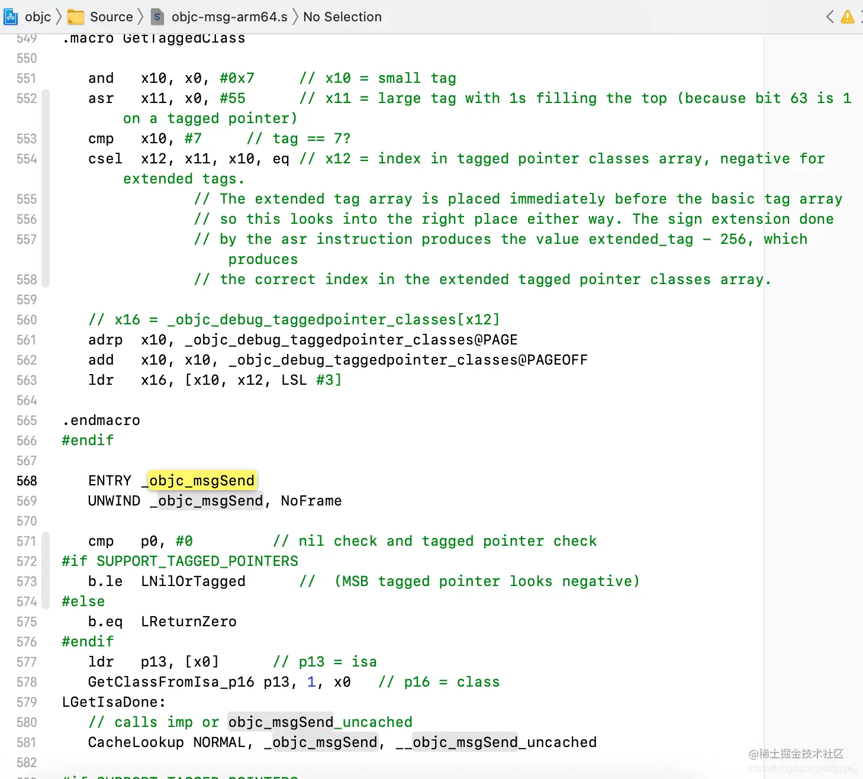Click _objc_msgSend in the UNWIND line
Viewport: 863px width, 779px height.
pyautogui.click(x=207, y=501)
